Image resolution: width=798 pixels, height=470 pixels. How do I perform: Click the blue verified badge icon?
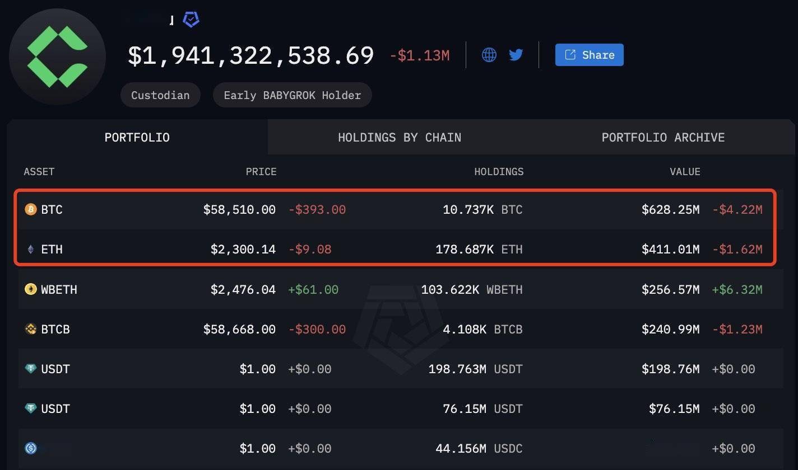(x=191, y=20)
